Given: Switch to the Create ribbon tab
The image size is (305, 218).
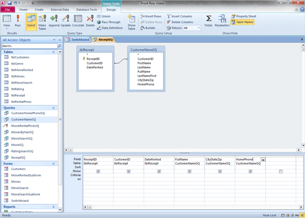Looking at the screenshot, I should coord(39,9).
